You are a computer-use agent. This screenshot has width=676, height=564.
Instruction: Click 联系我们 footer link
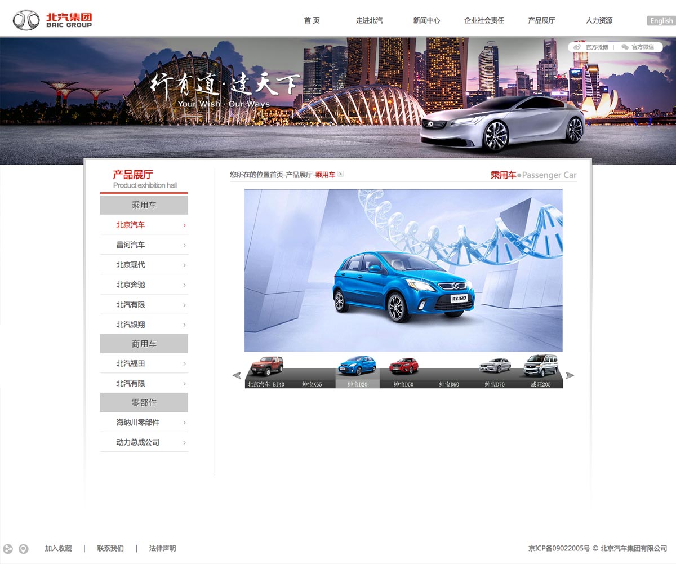[110, 548]
